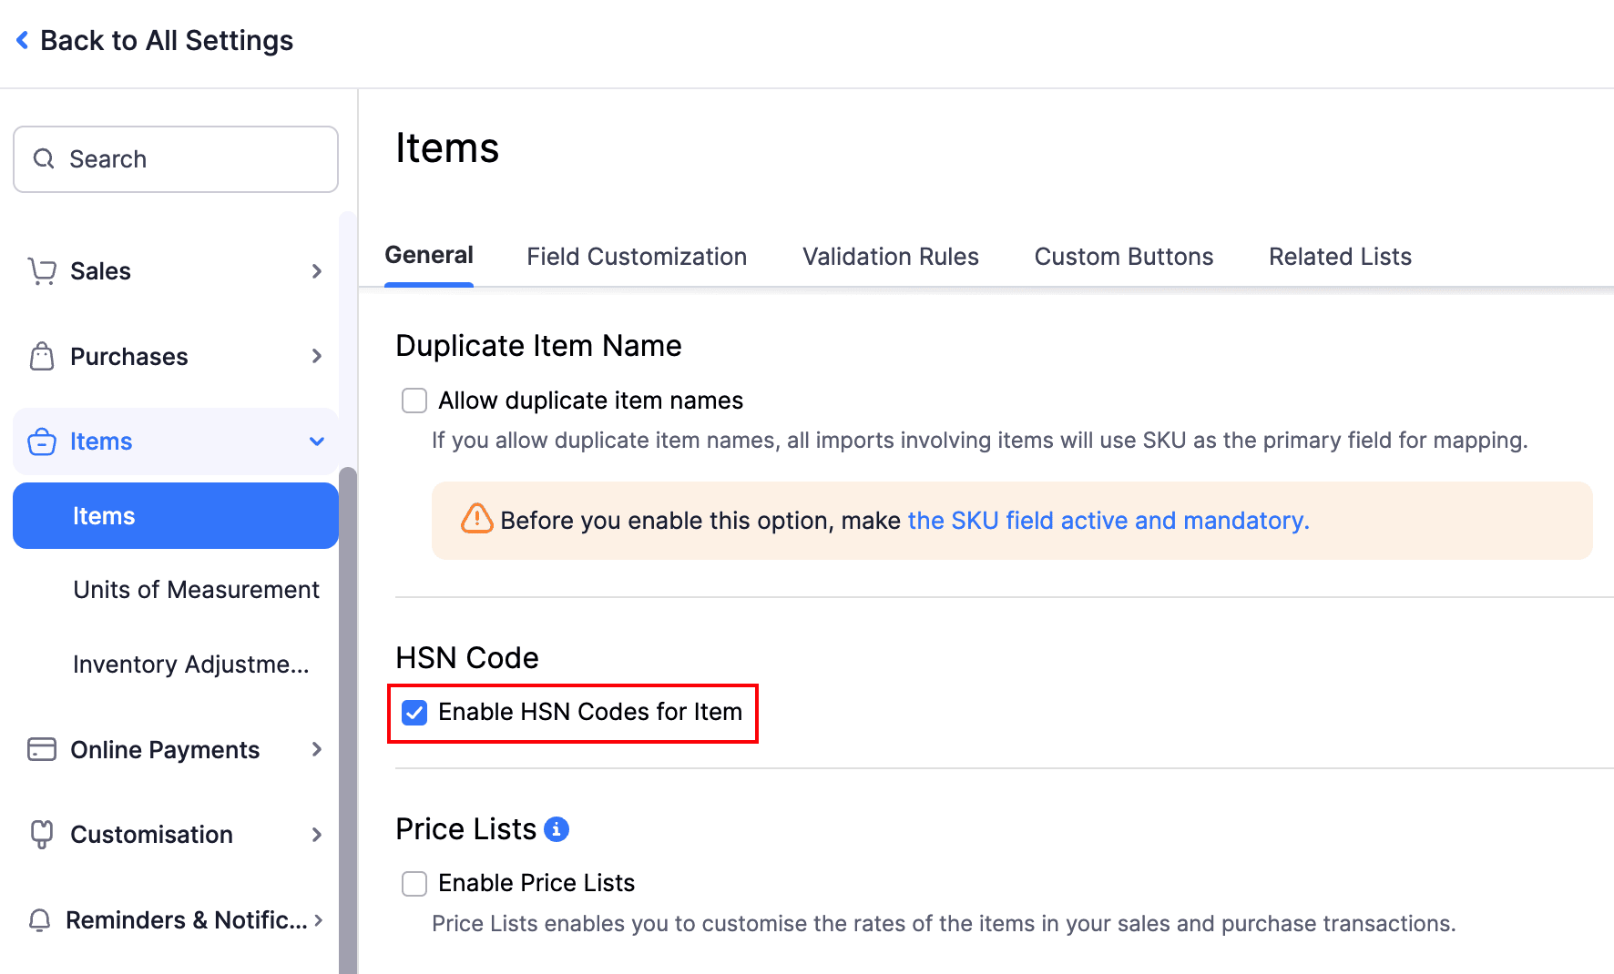Open the Customisation settings icon
Viewport: 1614px width, 974px height.
42,834
